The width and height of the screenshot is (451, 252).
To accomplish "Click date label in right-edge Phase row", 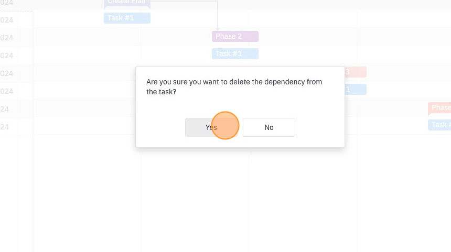I will 4,109.
